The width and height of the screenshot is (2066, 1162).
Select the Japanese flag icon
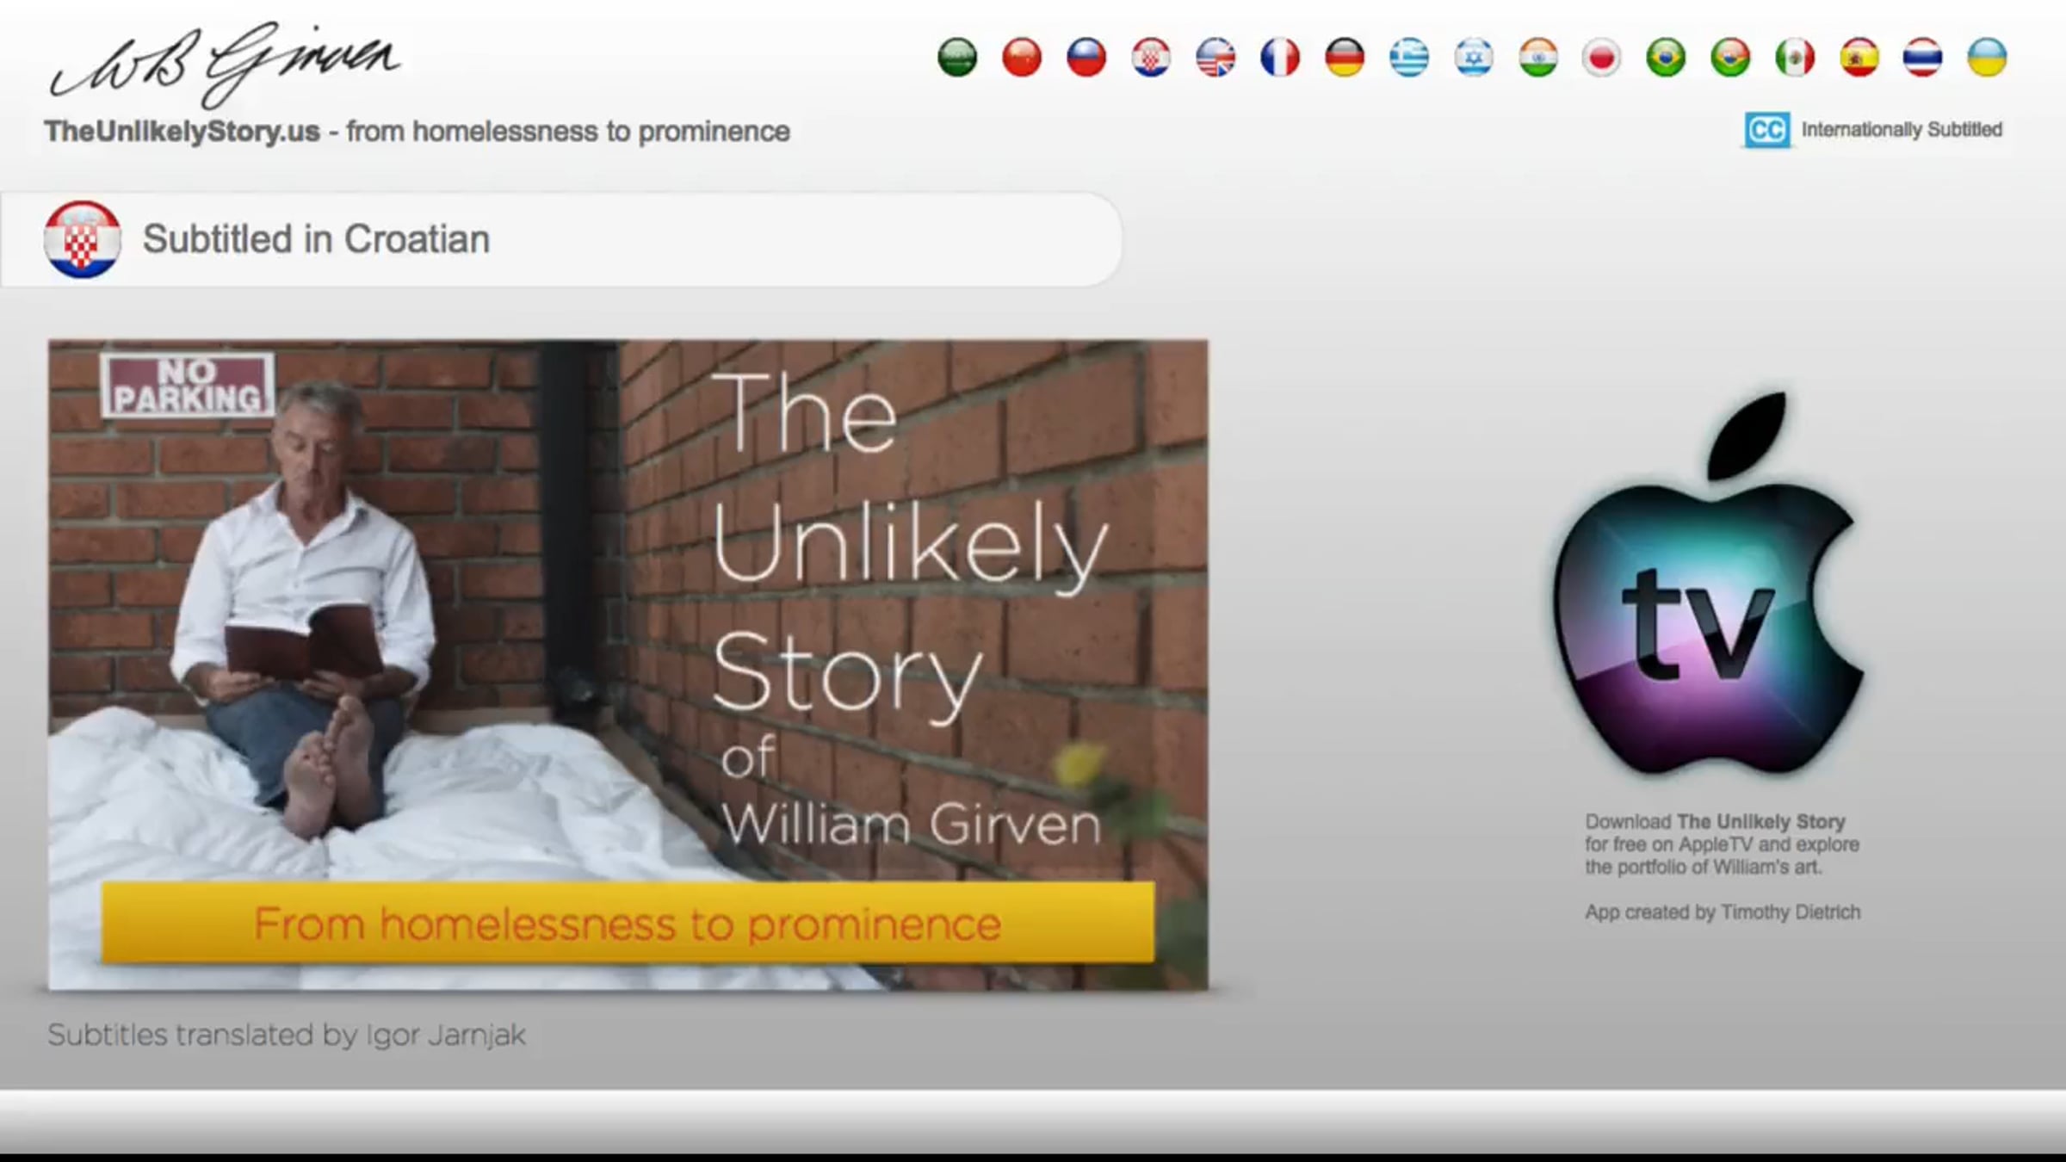1601,58
